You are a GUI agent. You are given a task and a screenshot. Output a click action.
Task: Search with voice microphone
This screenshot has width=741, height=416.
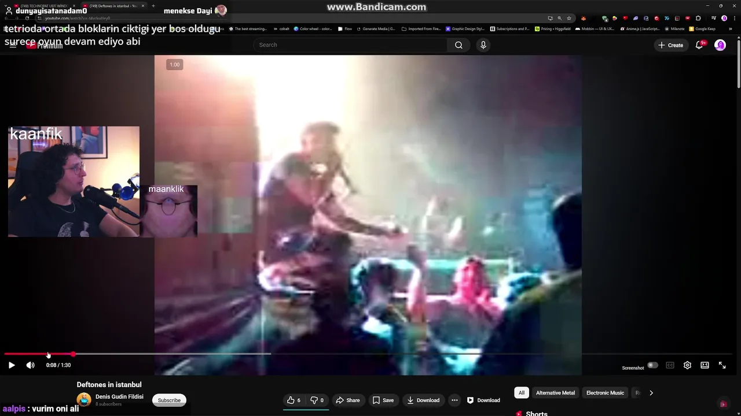click(x=483, y=45)
